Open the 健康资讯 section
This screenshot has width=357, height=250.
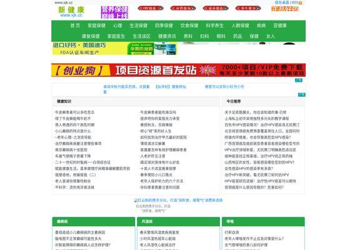(167, 36)
